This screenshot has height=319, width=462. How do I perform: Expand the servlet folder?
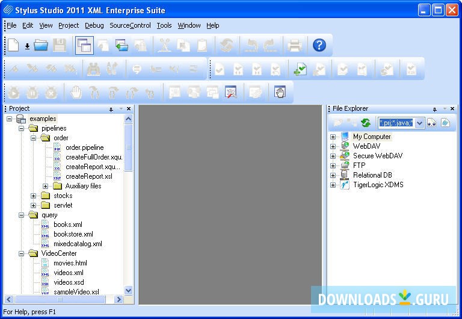[x=34, y=205]
